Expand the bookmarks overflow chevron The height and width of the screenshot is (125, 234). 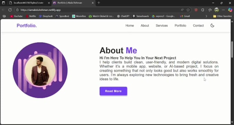[x=206, y=16]
